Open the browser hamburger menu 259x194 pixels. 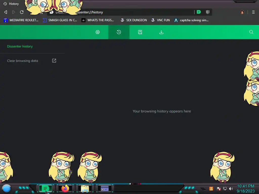pyautogui.click(x=253, y=12)
